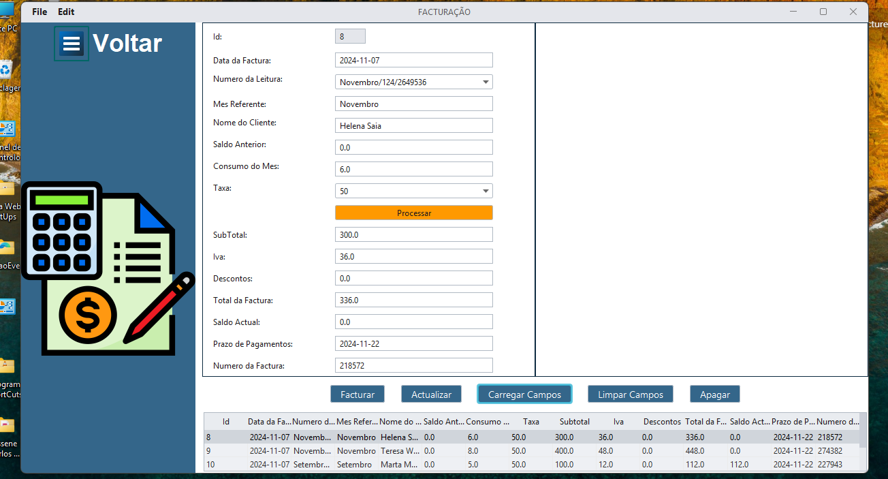The width and height of the screenshot is (888, 479).
Task: Click the Data da Factura input field
Action: pyautogui.click(x=413, y=61)
